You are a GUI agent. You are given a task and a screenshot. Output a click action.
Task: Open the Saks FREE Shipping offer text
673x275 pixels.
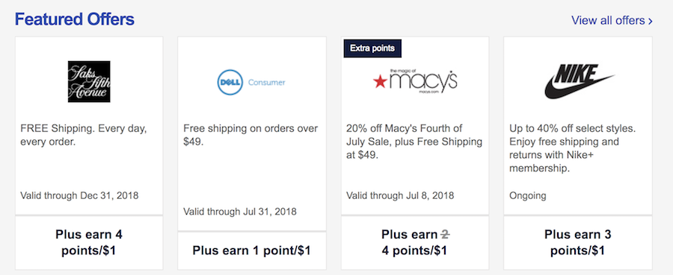(x=84, y=135)
